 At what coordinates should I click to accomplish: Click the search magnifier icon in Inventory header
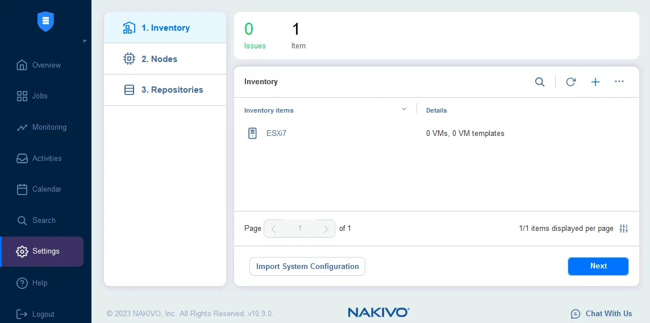tap(540, 82)
